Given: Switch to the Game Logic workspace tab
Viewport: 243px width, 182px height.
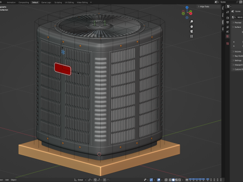Looking at the screenshot, I should pyautogui.click(x=46, y=3).
